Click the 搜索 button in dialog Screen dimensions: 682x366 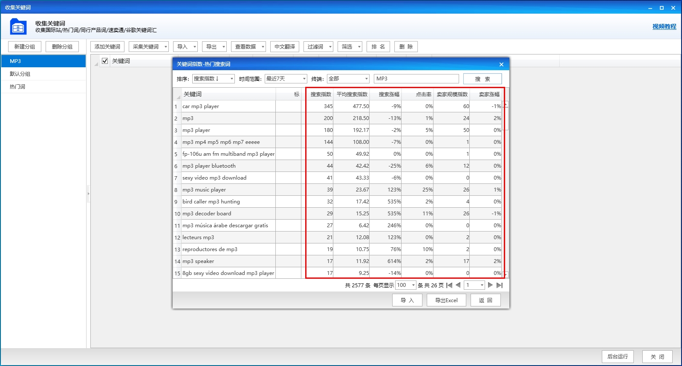point(483,79)
